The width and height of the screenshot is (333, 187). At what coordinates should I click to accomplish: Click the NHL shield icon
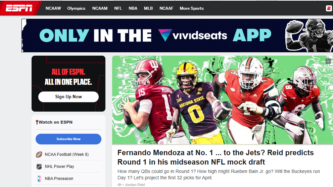point(39,167)
